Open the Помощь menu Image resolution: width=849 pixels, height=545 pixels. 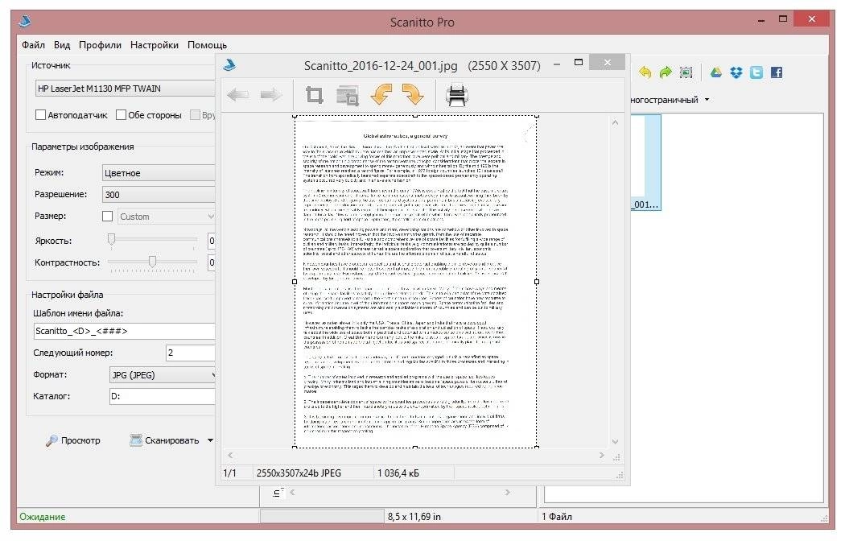(x=207, y=45)
